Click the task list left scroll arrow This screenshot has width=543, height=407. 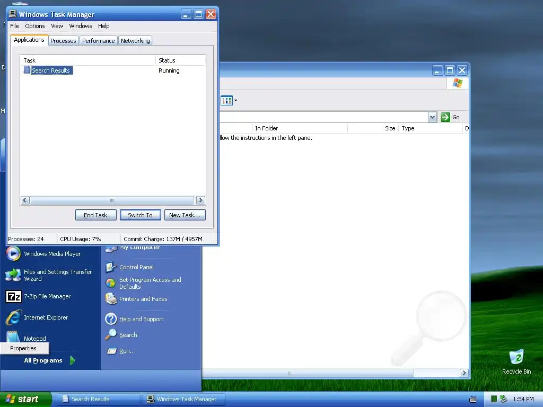coord(25,200)
